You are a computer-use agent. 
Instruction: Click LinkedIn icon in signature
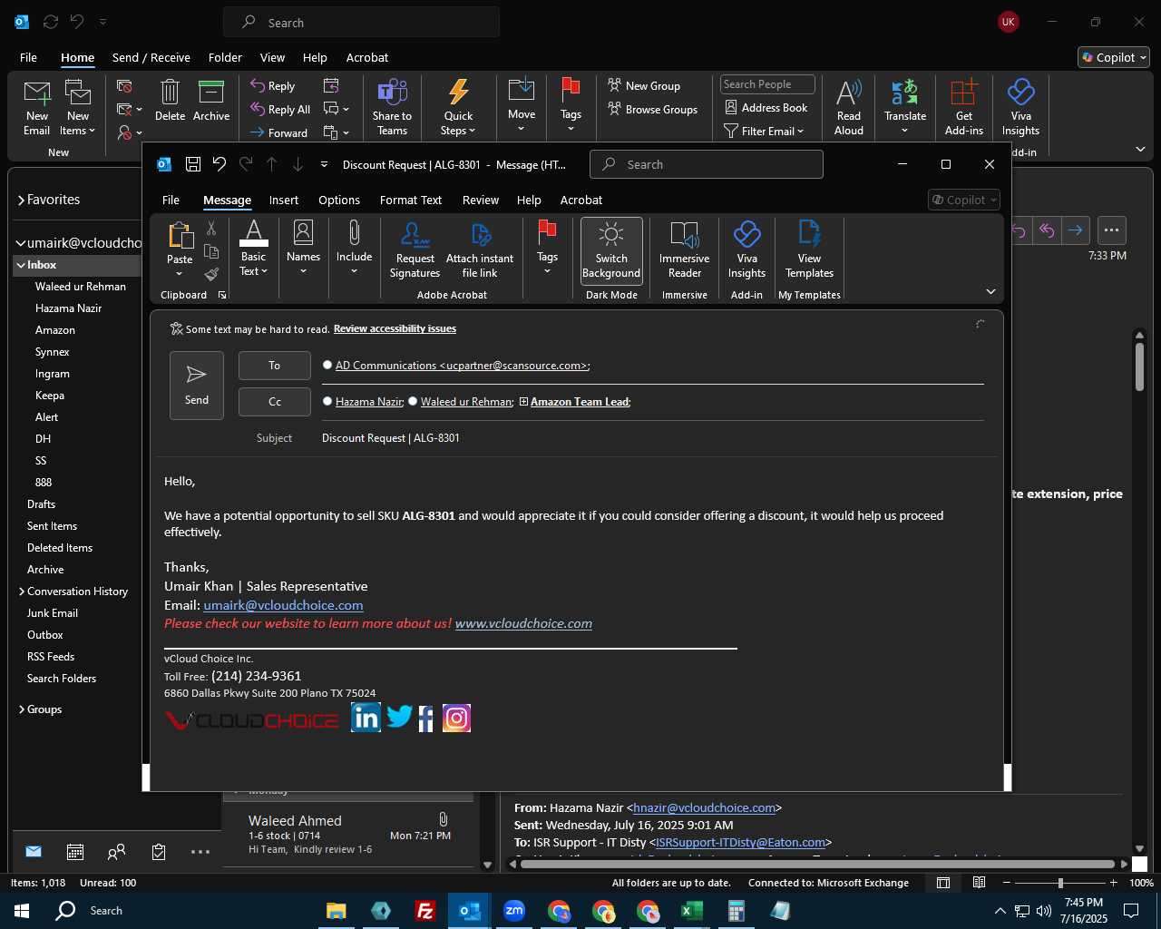click(366, 718)
